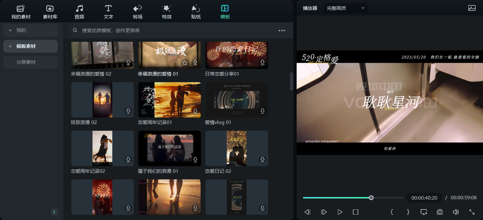This screenshot has width=483, height=220.
Task: Adjust player volume using the speaker icon
Action: (x=456, y=212)
